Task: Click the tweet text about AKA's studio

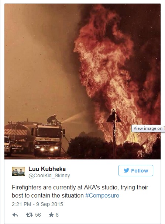Action: click(80, 191)
